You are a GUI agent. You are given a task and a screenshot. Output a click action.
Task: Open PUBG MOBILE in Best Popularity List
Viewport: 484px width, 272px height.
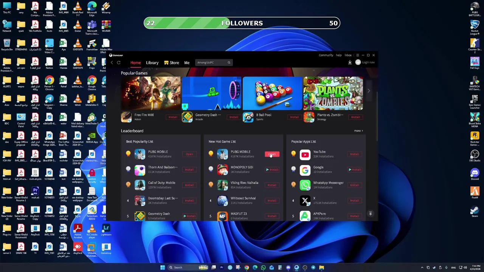(x=189, y=154)
